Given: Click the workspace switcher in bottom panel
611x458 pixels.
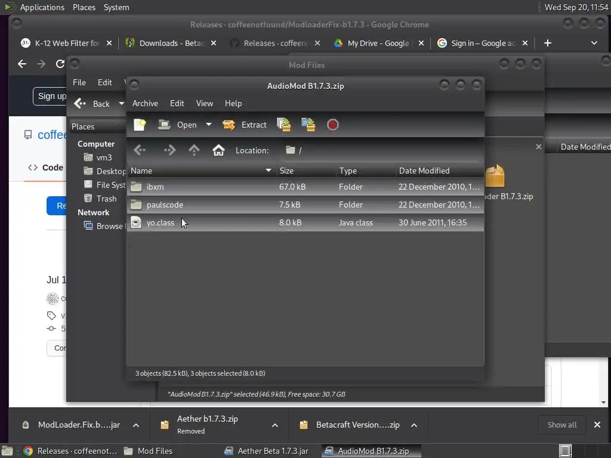Looking at the screenshot, I should (x=566, y=451).
